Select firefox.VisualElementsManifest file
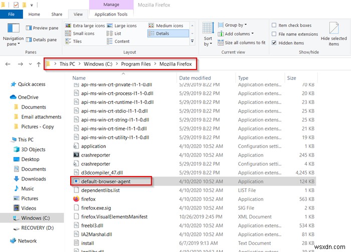 (114, 216)
